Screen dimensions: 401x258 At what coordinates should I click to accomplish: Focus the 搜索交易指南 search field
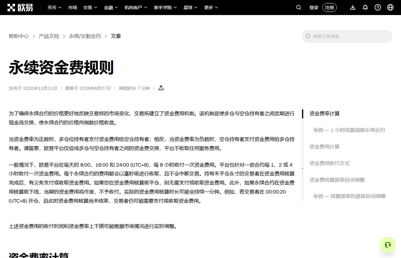pos(347,36)
